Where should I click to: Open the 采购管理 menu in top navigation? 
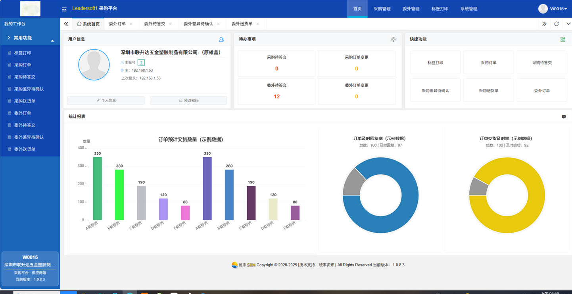point(382,9)
